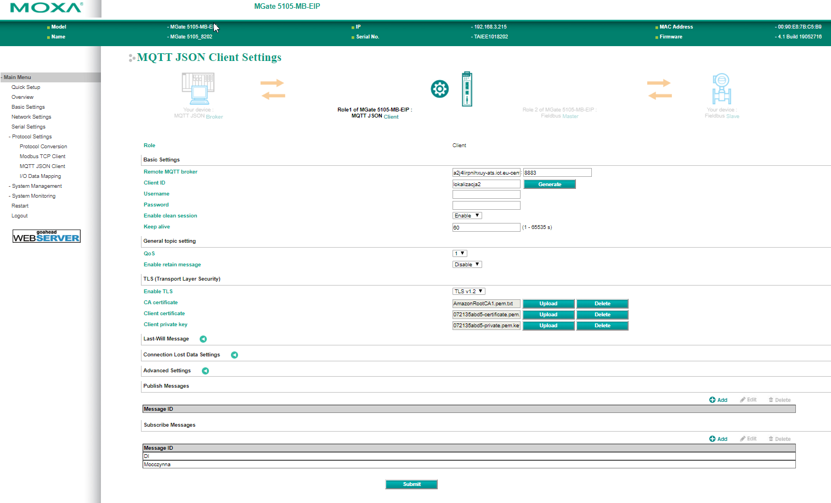The image size is (831, 503).
Task: Click the MOXA logo
Action: [x=46, y=8]
